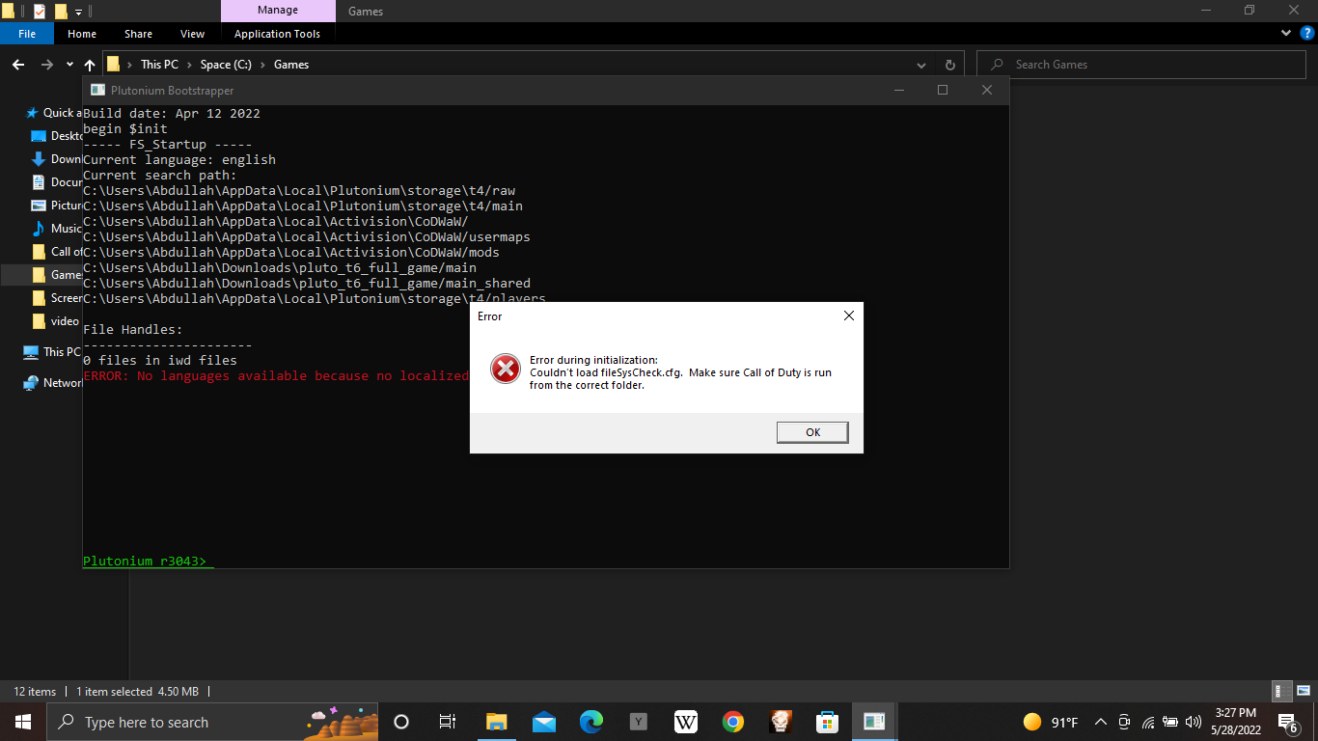Click the Plutonium Bootstrapper taskbar icon
Screen dimensions: 1318x741
[x=874, y=722]
